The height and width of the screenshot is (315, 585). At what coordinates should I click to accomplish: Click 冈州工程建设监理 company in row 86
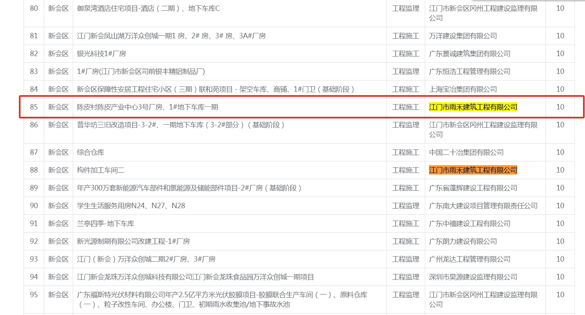pyautogui.click(x=483, y=130)
